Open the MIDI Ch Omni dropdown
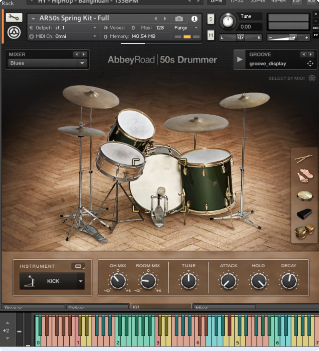 pyautogui.click(x=63, y=36)
